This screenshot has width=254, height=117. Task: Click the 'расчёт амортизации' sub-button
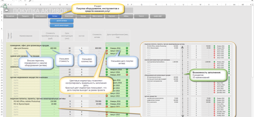(62, 25)
